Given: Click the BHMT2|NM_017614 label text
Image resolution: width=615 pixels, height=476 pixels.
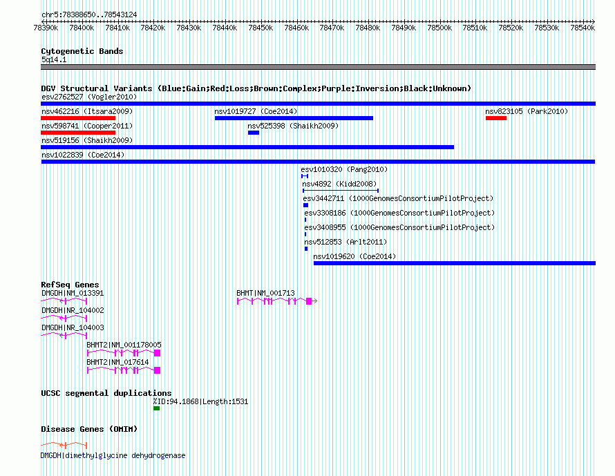Looking at the screenshot, I should click(x=117, y=362).
